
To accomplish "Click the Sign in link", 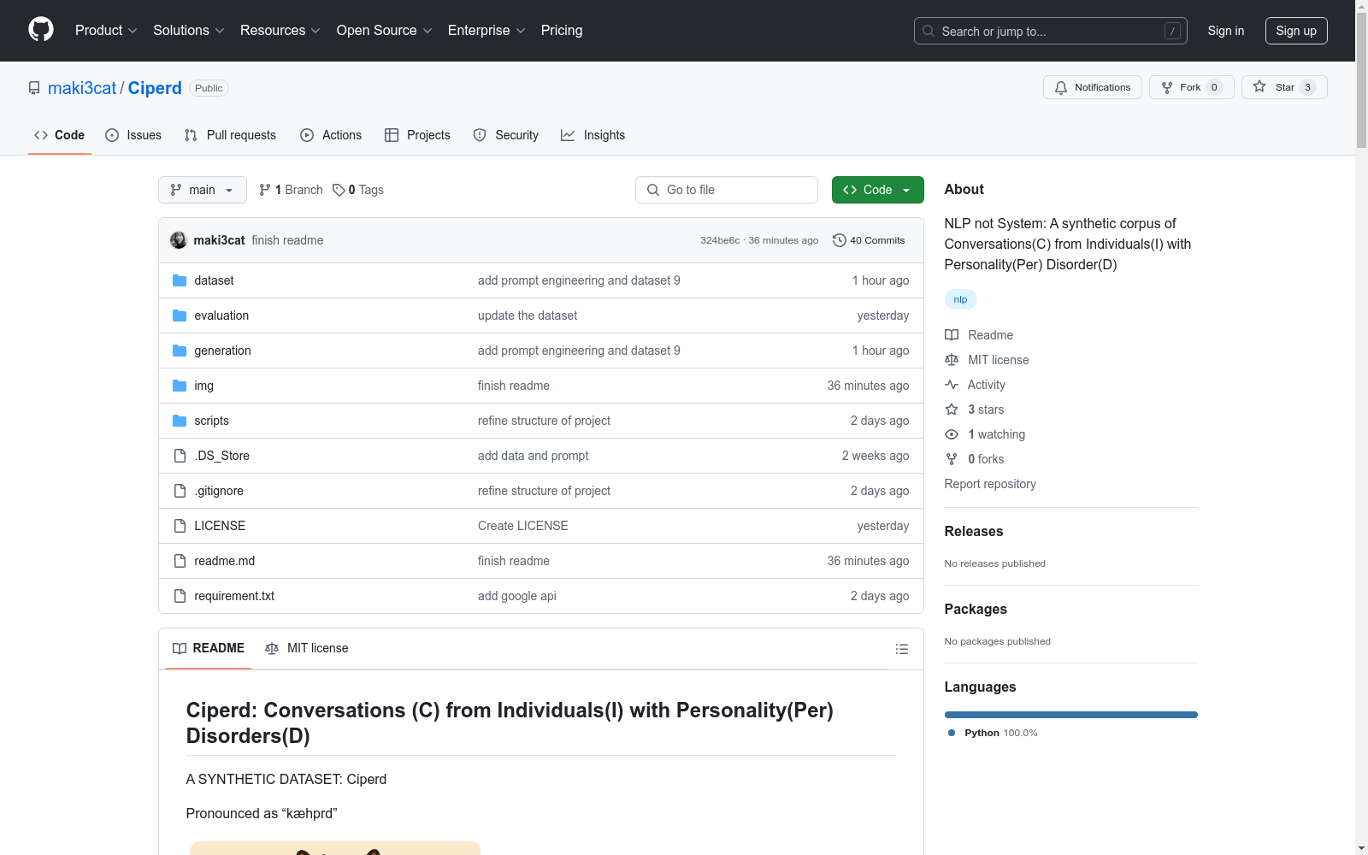I will click(1226, 31).
